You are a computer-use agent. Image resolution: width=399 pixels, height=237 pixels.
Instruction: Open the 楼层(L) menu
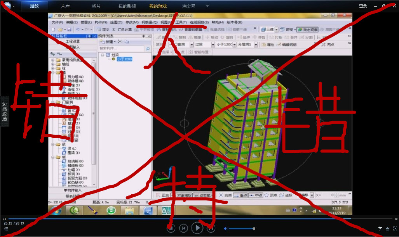click(x=86, y=22)
